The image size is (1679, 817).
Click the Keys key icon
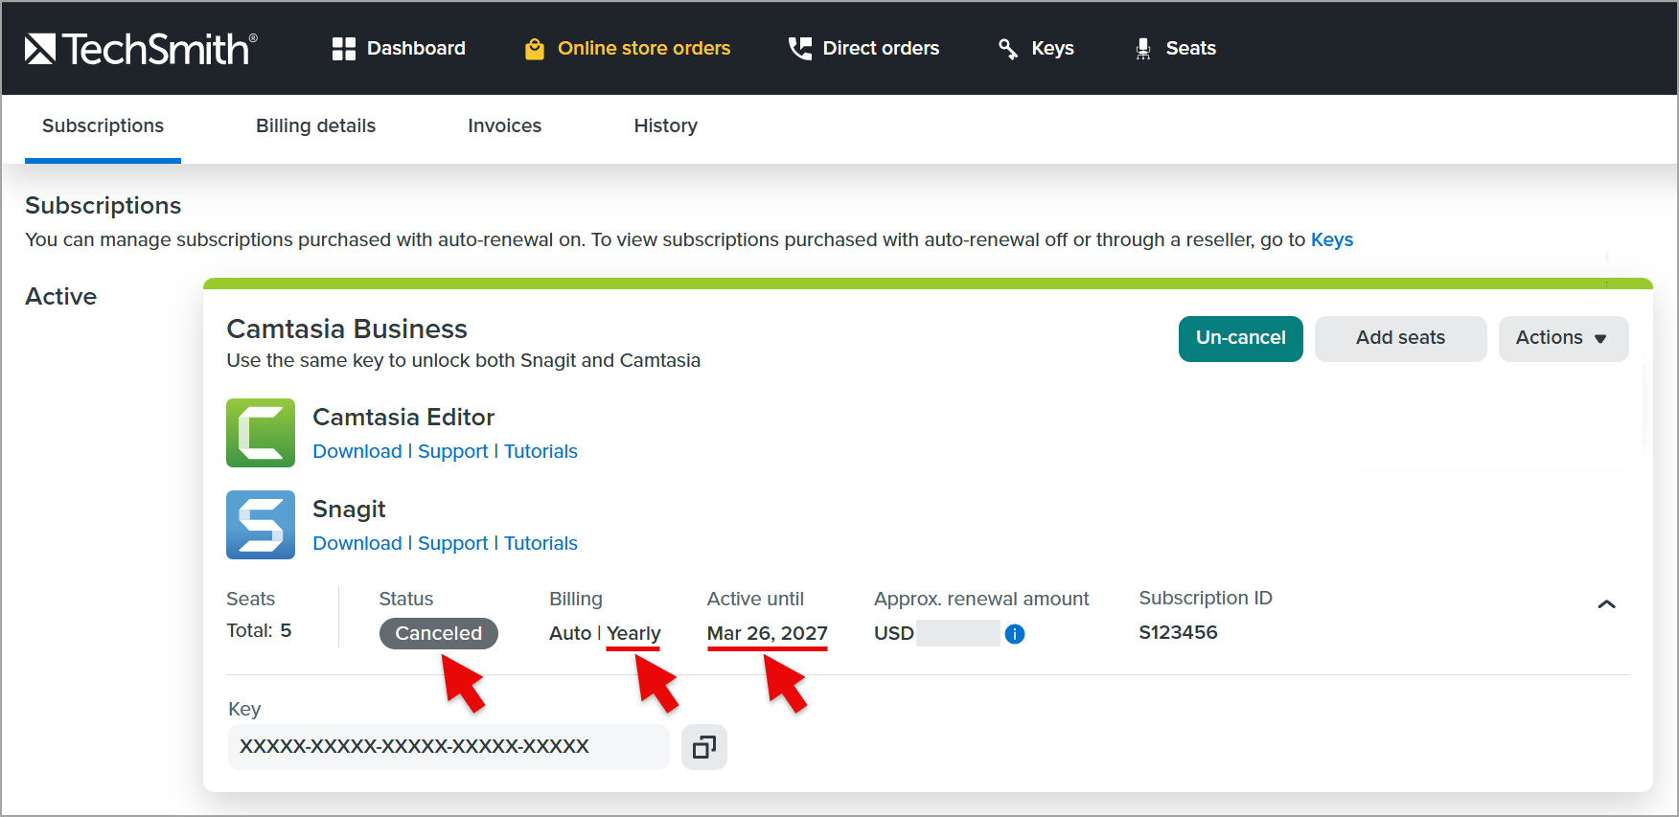coord(1008,49)
